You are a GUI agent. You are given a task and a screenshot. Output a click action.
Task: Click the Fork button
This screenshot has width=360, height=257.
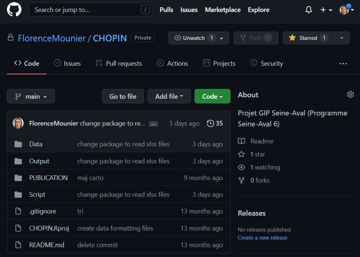click(x=256, y=38)
